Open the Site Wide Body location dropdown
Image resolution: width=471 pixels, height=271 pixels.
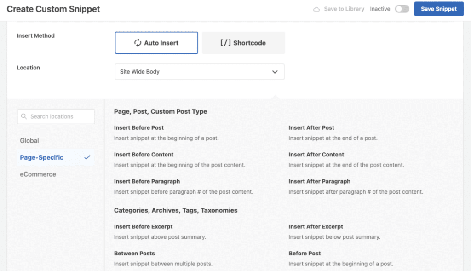(199, 72)
